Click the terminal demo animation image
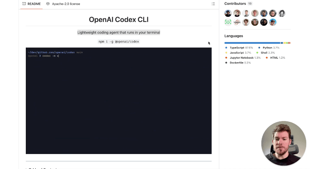 tap(119, 100)
